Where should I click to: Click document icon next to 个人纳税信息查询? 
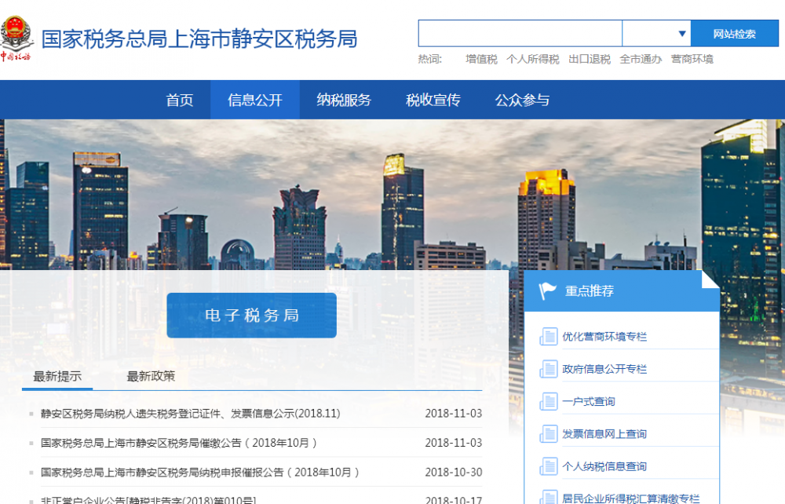[x=548, y=467]
